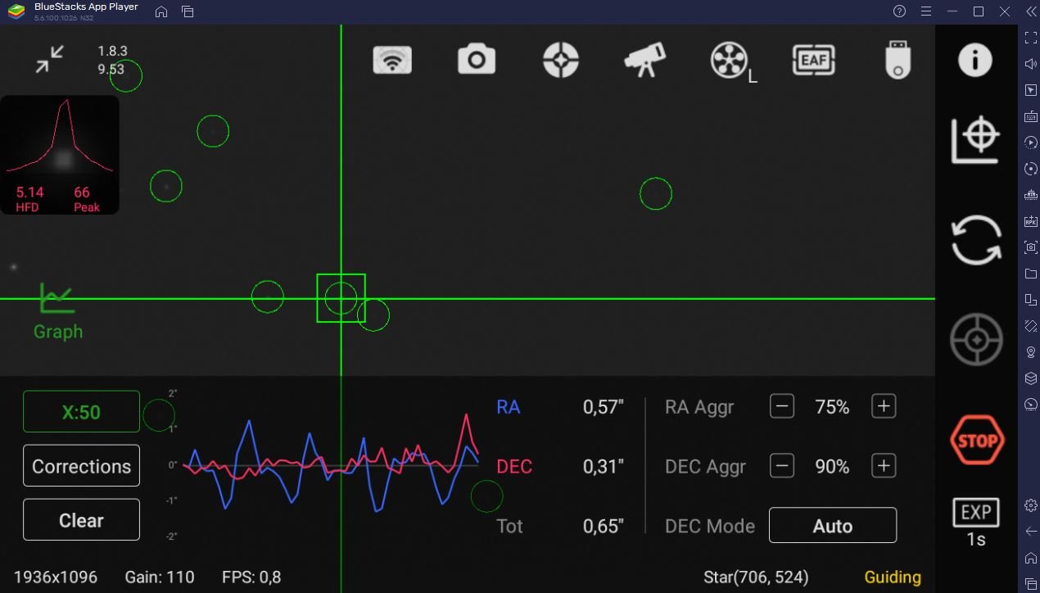Image resolution: width=1040 pixels, height=593 pixels.
Task: Change the DEC Mode Auto selector
Action: (833, 526)
